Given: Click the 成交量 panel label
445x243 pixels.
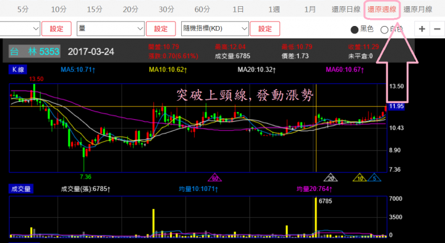Looking at the screenshot, I should [x=21, y=189].
